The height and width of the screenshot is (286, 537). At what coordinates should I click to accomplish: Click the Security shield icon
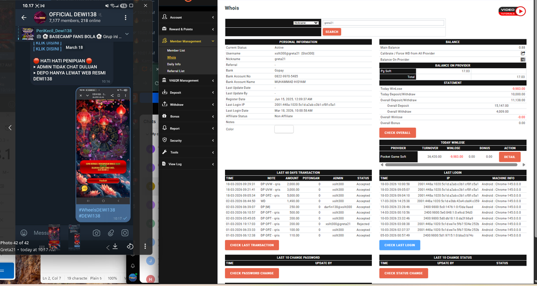(x=165, y=140)
